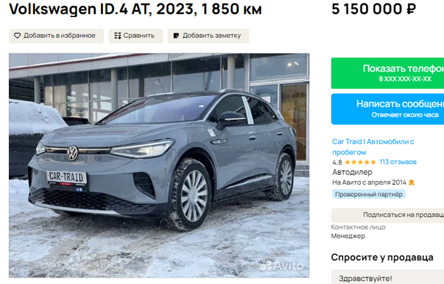The height and width of the screenshot is (284, 444).
Task: Click the heart icon for favorites
Action: coord(17,35)
